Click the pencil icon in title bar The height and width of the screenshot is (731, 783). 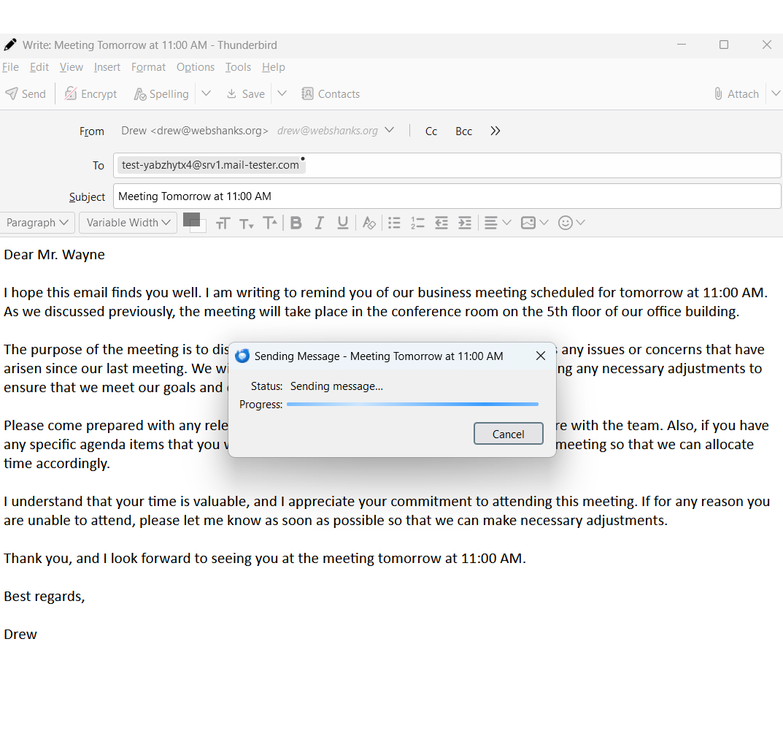tap(10, 45)
